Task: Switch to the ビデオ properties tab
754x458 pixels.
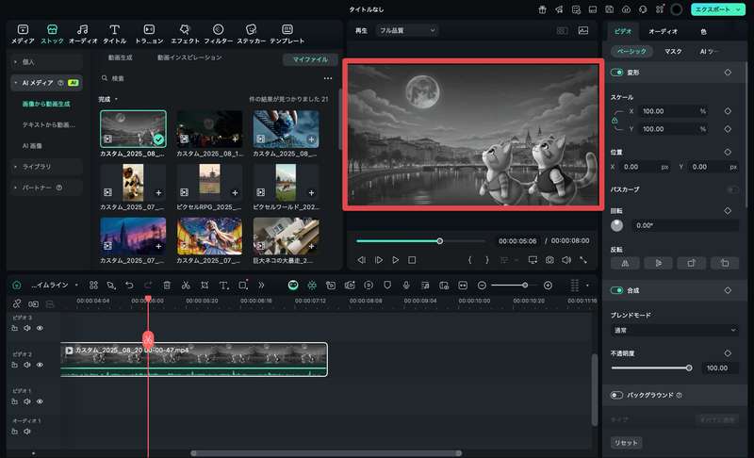Action: coord(622,31)
